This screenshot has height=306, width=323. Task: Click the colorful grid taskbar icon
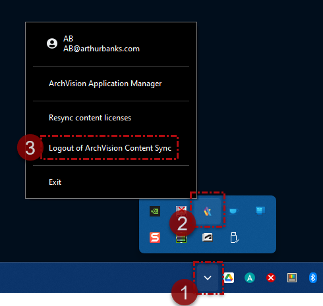[292, 278]
